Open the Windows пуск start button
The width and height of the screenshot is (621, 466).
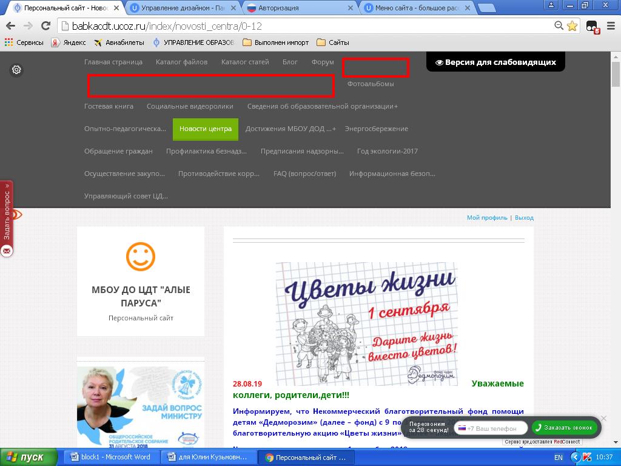tap(29, 458)
